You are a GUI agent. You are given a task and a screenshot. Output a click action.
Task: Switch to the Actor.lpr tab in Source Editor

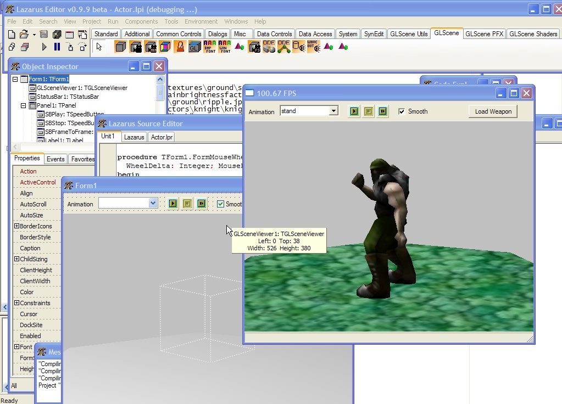162,137
